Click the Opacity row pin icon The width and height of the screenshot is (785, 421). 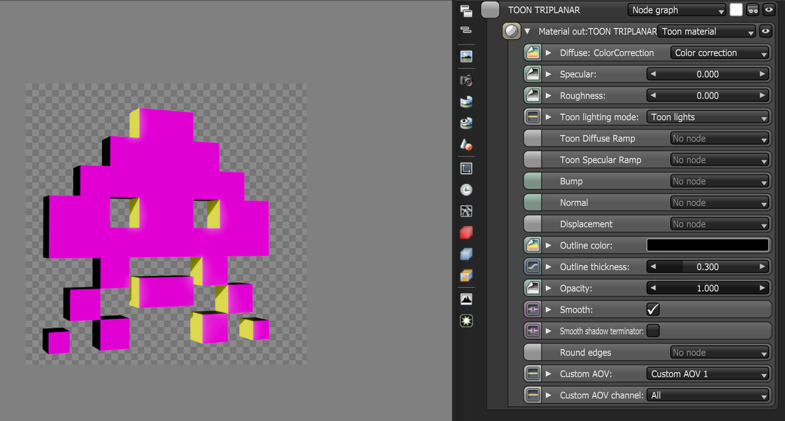click(533, 288)
